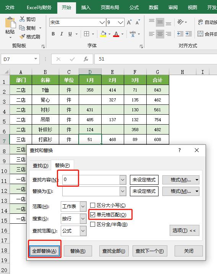The height and width of the screenshot is (274, 217).
Task: Apply cell borders icon
Action: coord(86,34)
